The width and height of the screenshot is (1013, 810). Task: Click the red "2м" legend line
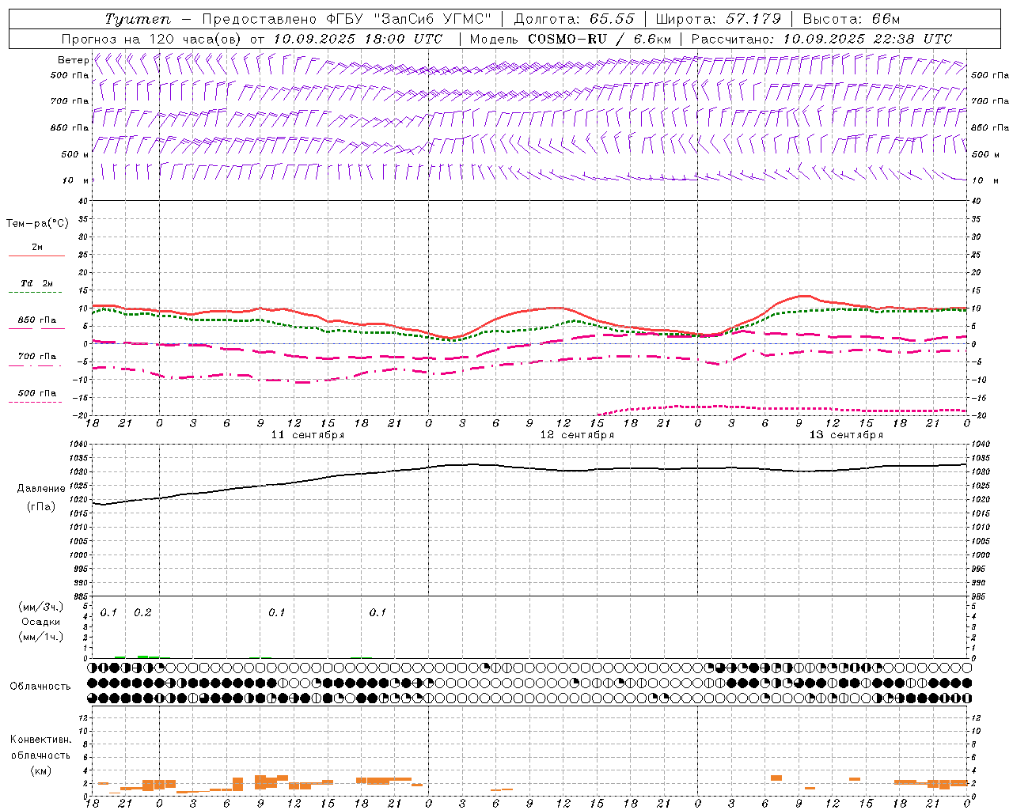36,256
